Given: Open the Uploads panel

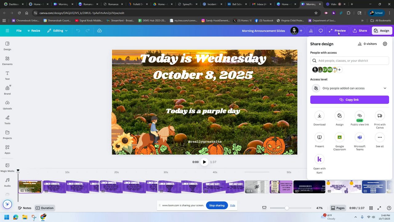Looking at the screenshot, I should (7, 105).
